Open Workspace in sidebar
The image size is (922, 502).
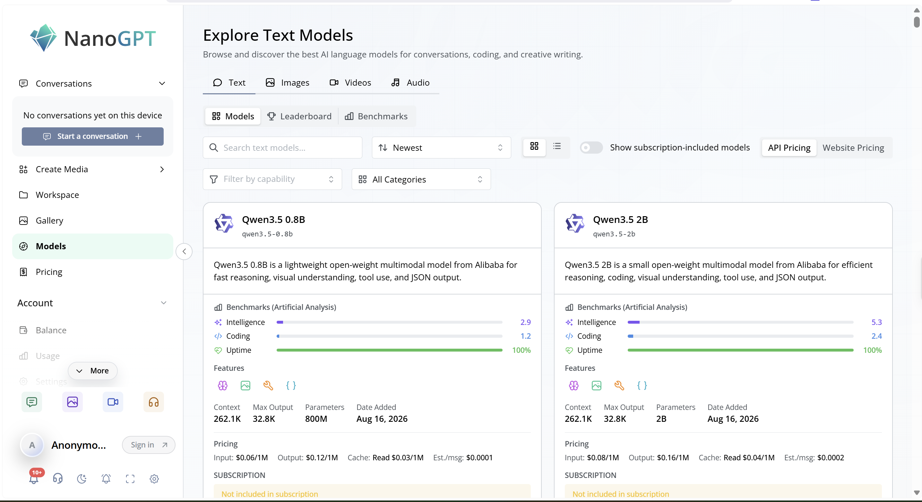[93, 195]
